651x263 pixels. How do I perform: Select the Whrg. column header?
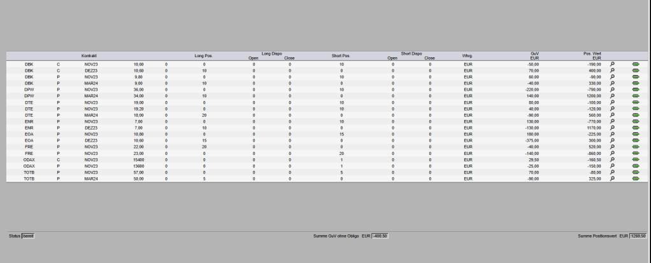[x=468, y=56]
